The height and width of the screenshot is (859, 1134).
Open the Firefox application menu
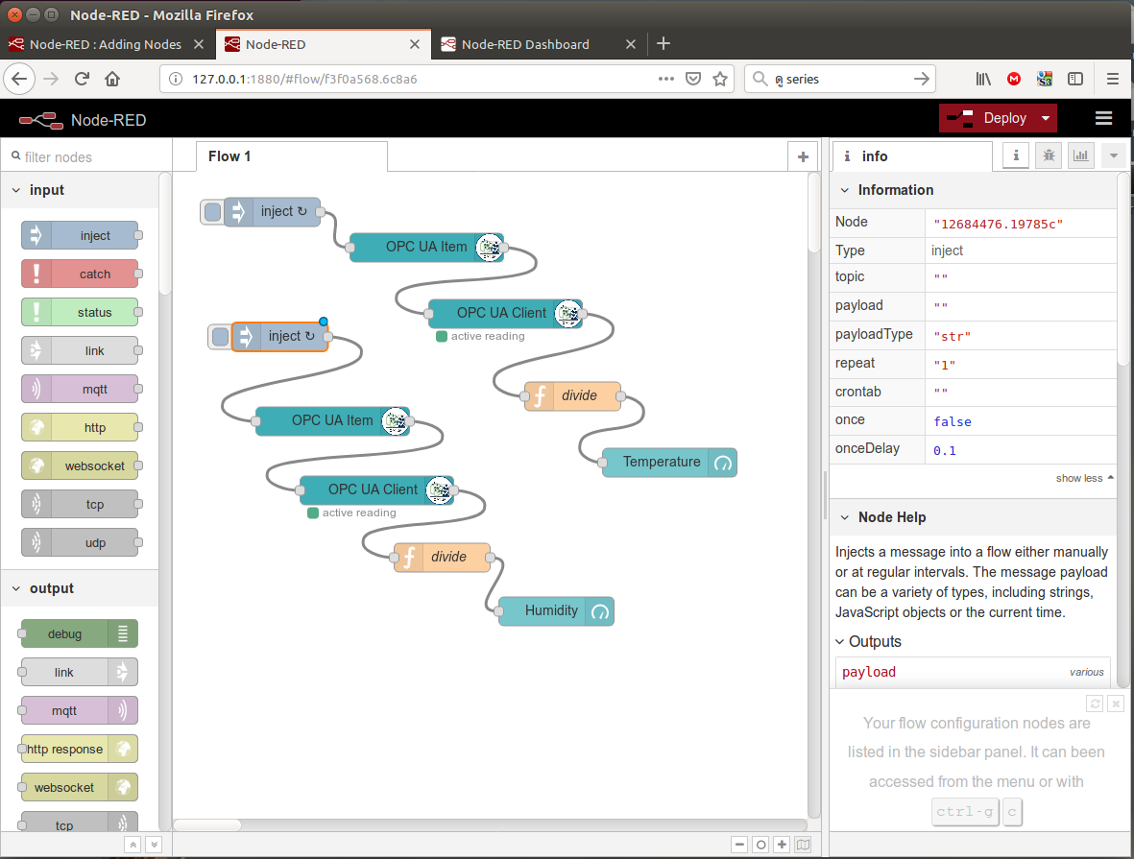[x=1113, y=79]
